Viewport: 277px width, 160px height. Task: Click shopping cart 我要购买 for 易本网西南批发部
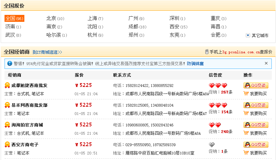(255, 113)
